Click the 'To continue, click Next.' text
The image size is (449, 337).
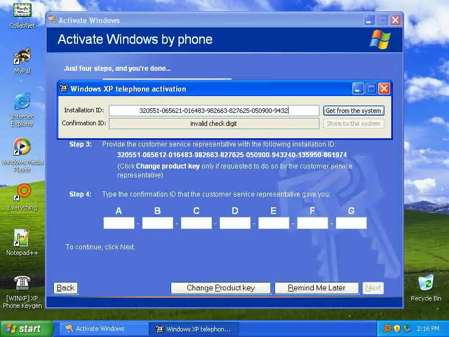coord(100,247)
